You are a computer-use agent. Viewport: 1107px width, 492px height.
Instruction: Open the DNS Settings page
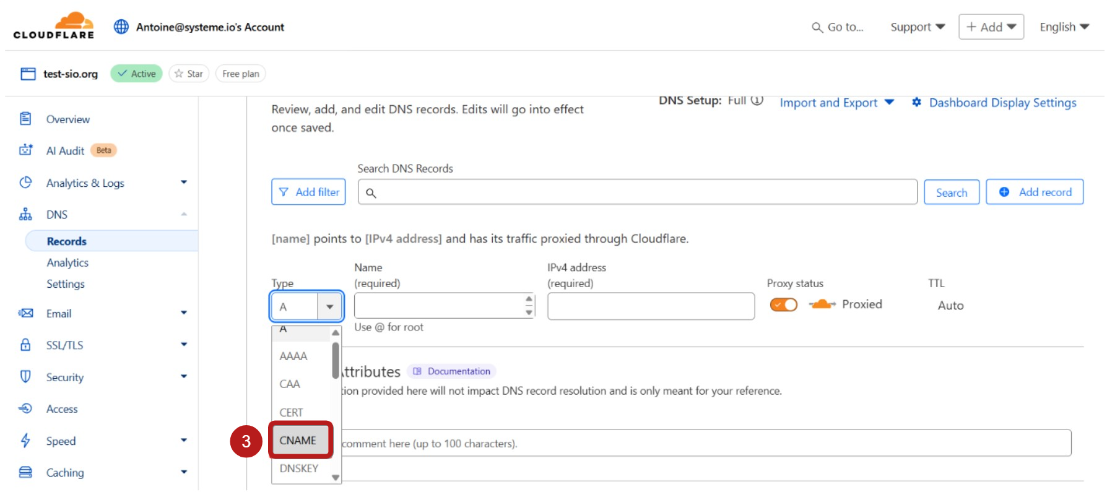[x=66, y=284]
